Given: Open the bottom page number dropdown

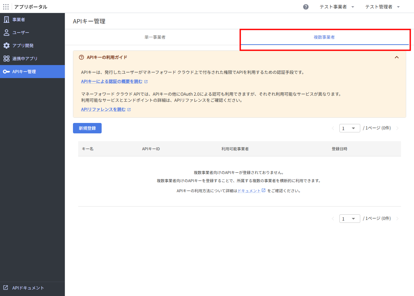Looking at the screenshot, I should point(350,219).
